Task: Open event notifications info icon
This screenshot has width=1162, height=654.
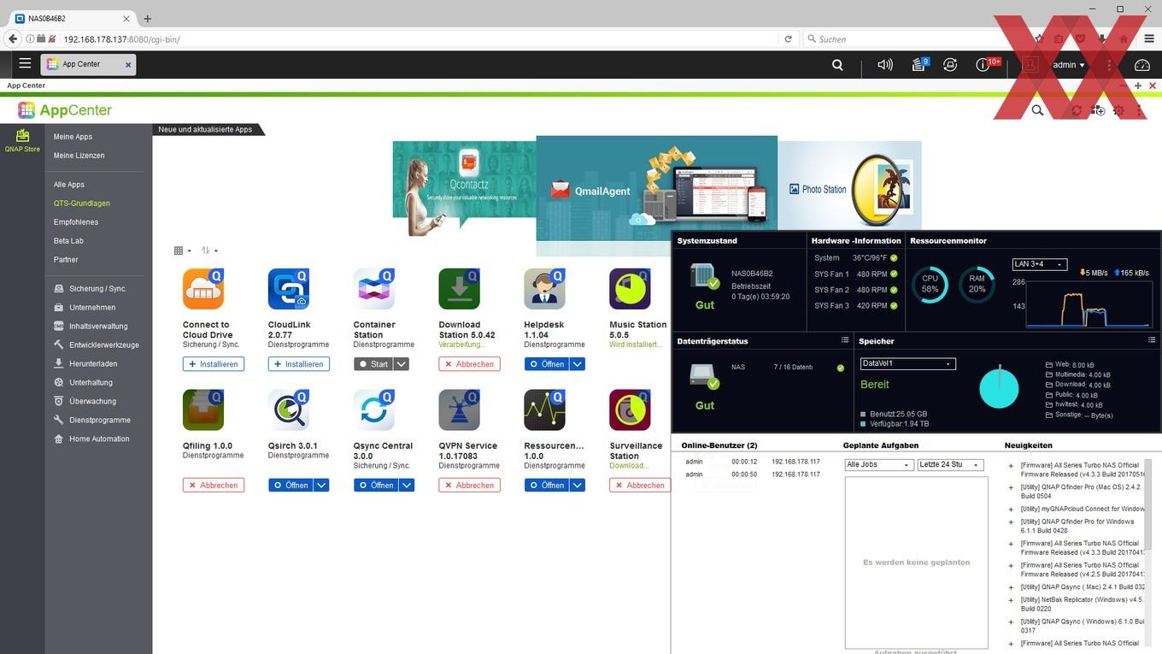Action: point(983,64)
